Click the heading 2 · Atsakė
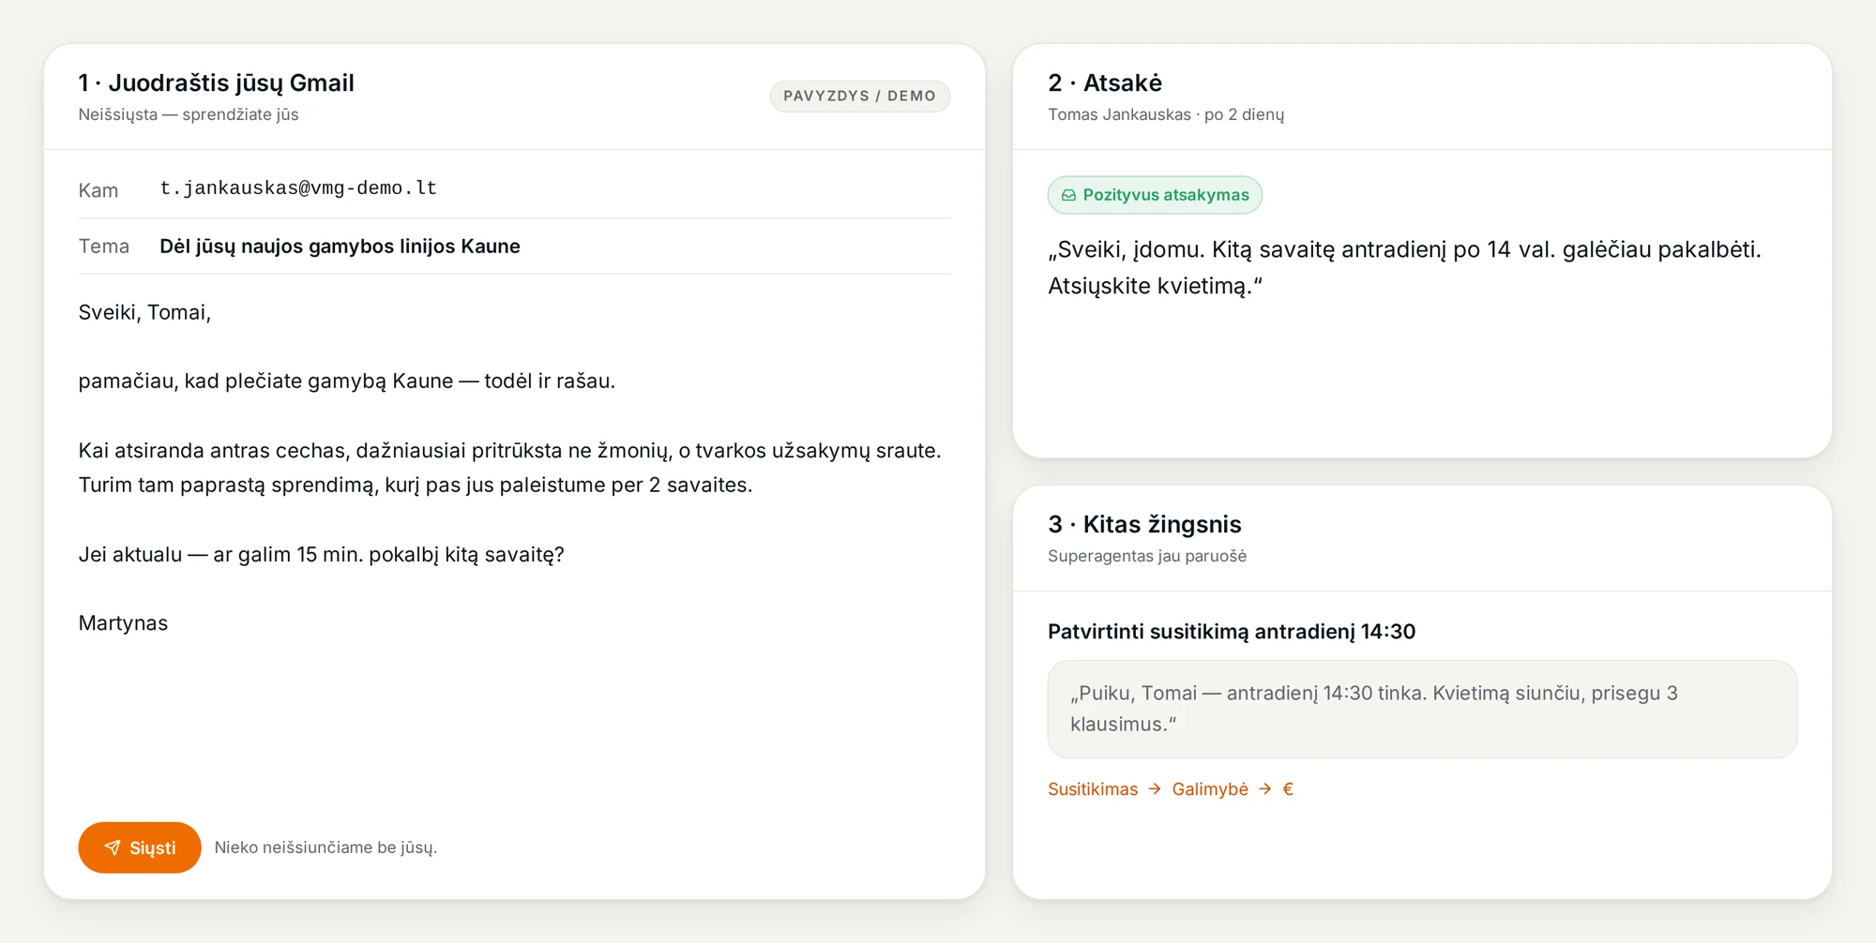The image size is (1876, 943). (1105, 82)
